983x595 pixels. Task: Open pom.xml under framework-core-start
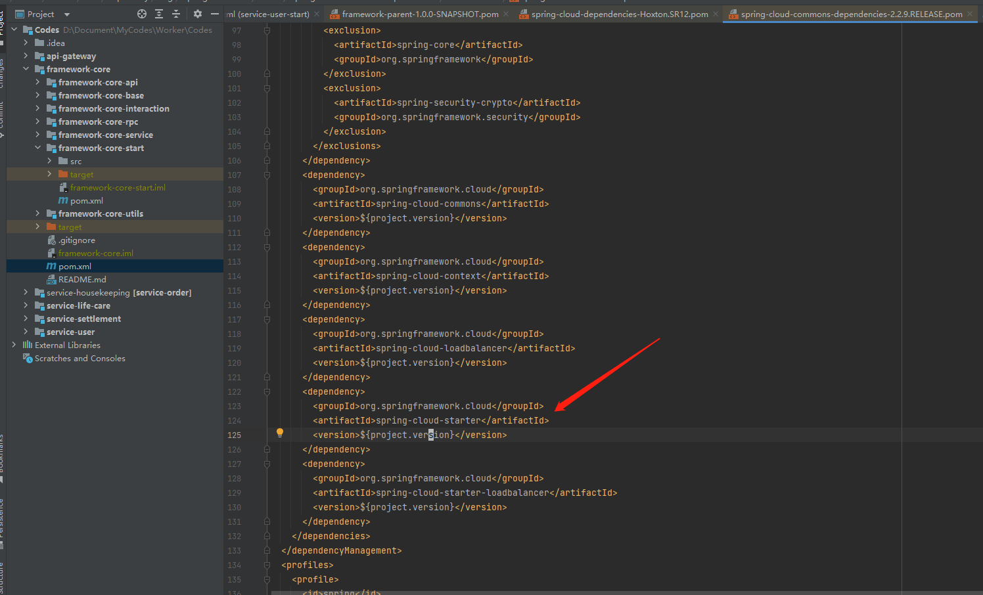click(87, 201)
